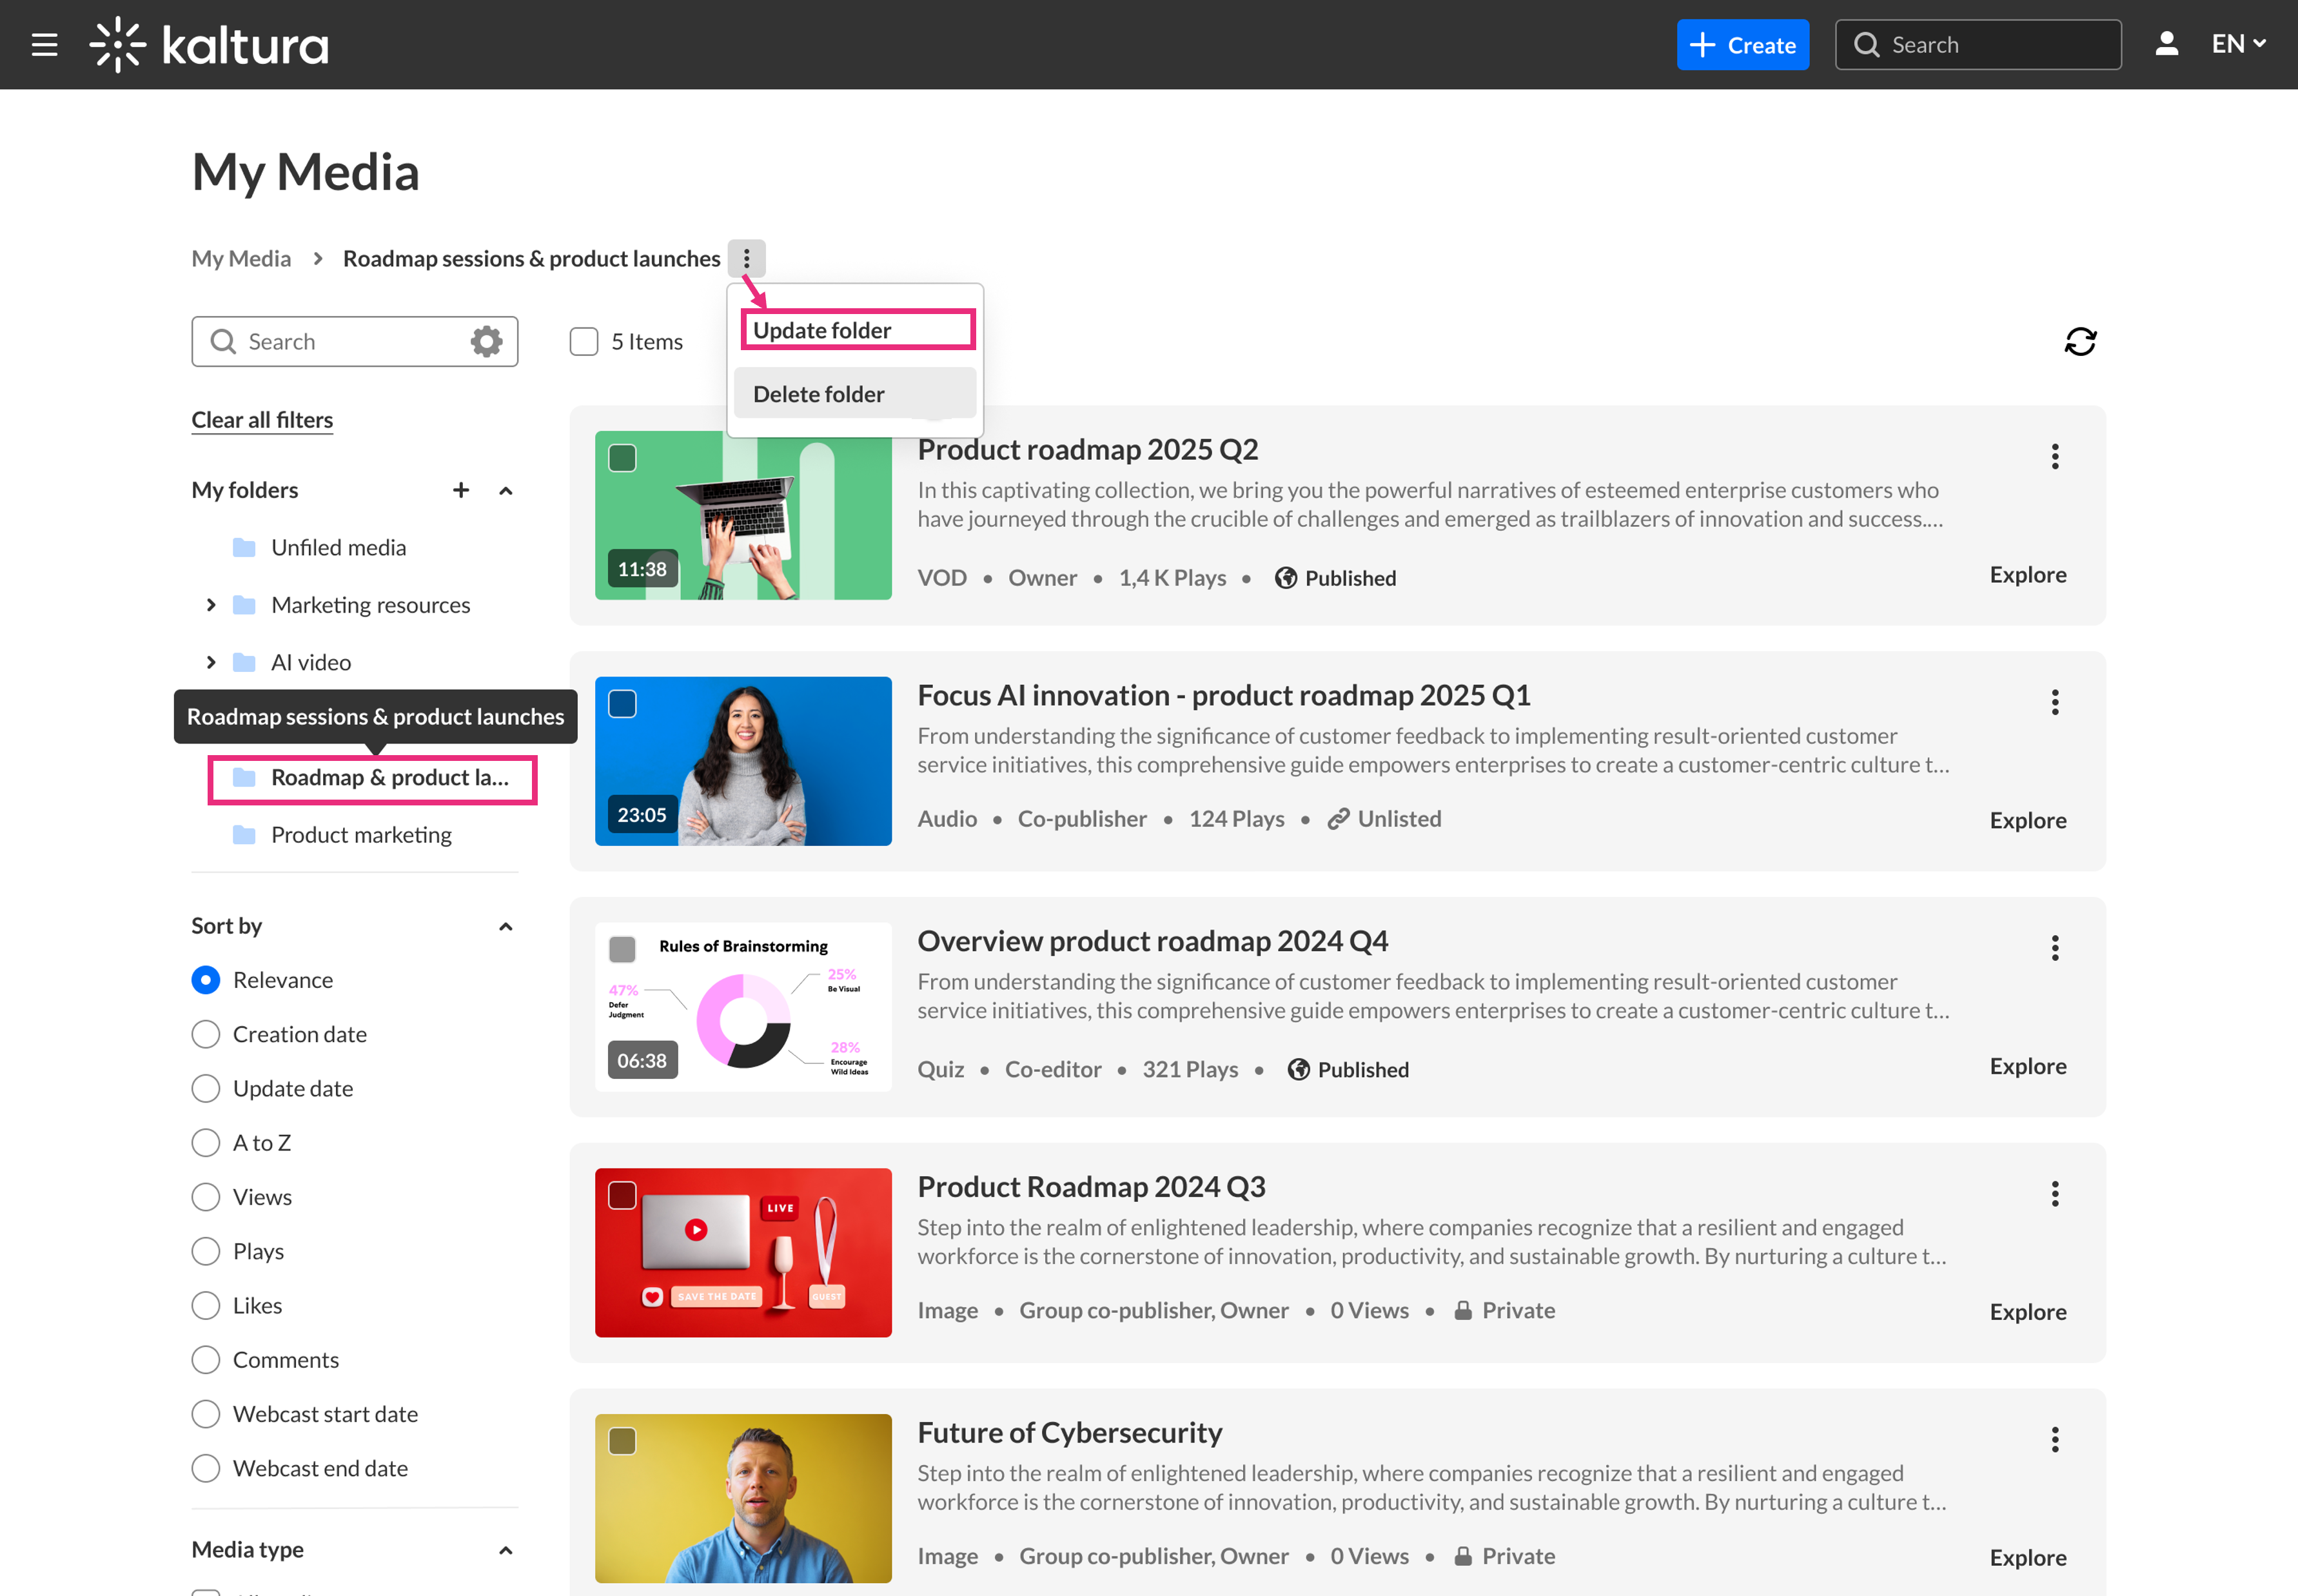Click the Create button
The image size is (2298, 1596).
[1742, 45]
